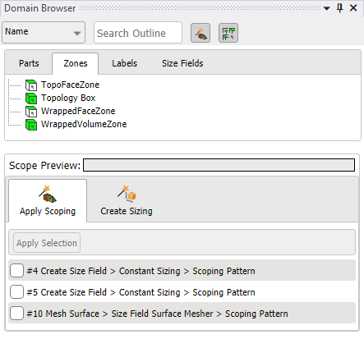The width and height of the screenshot is (364, 339).
Task: Select the Apply Scoping tab
Action: [x=48, y=200]
